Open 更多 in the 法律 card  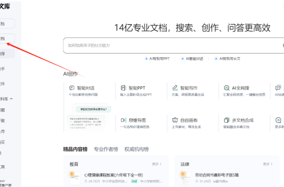[268, 164]
